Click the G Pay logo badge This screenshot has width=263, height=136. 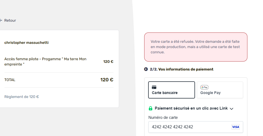(204, 87)
